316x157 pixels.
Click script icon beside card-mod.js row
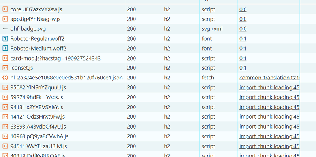click(x=5, y=58)
